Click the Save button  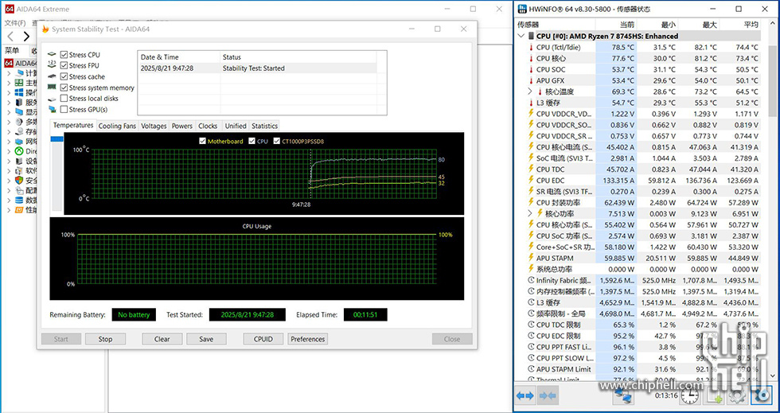(206, 339)
